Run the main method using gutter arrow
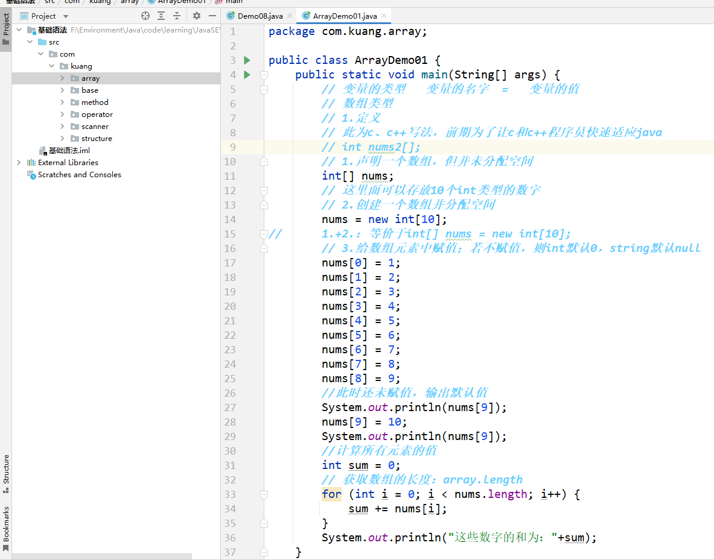Screen dimensions: 714x560 [247, 75]
